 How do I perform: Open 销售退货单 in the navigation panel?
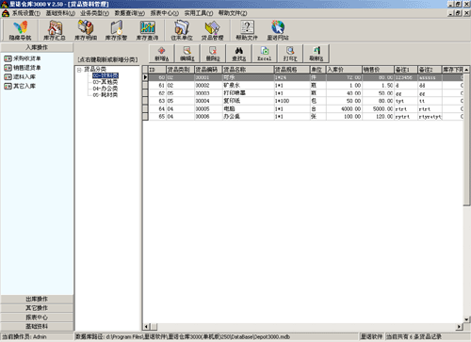point(23,68)
